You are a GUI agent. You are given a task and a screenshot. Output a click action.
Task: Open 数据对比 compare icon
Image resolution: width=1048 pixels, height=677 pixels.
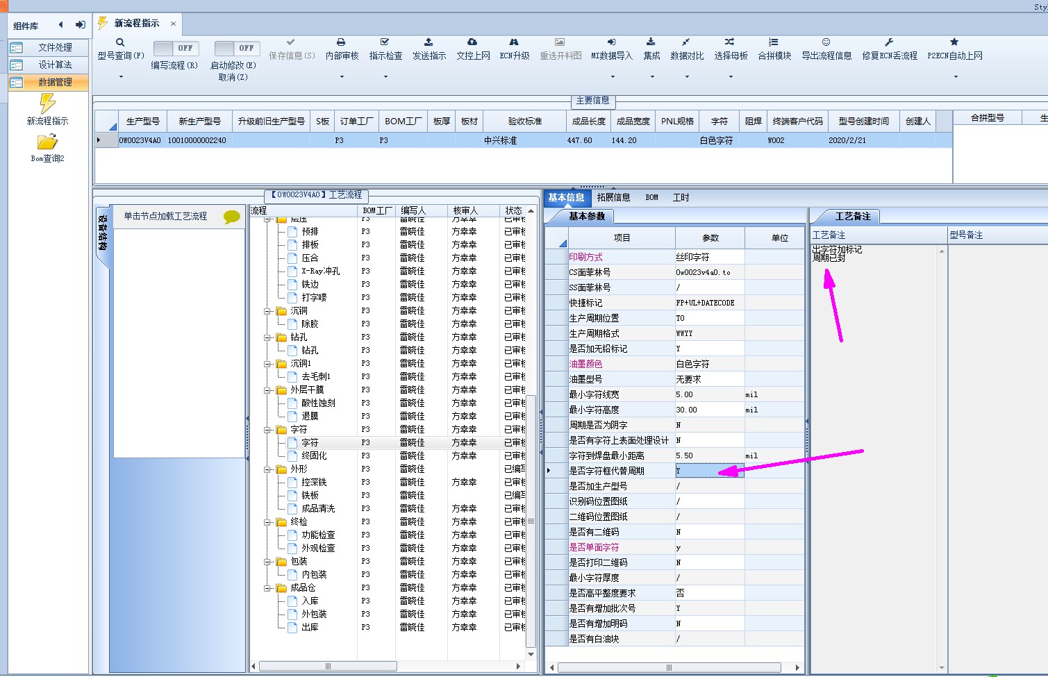686,42
